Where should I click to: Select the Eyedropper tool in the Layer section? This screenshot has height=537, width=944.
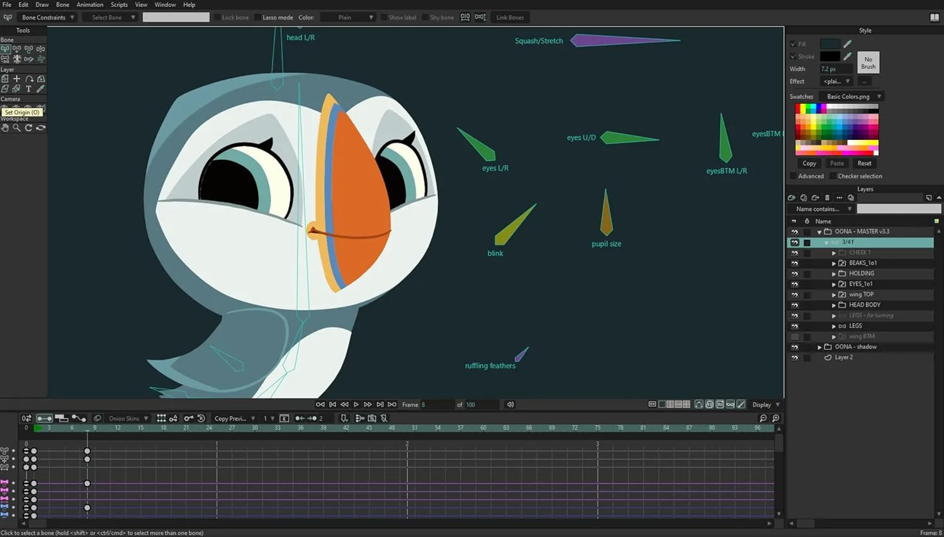(x=40, y=89)
